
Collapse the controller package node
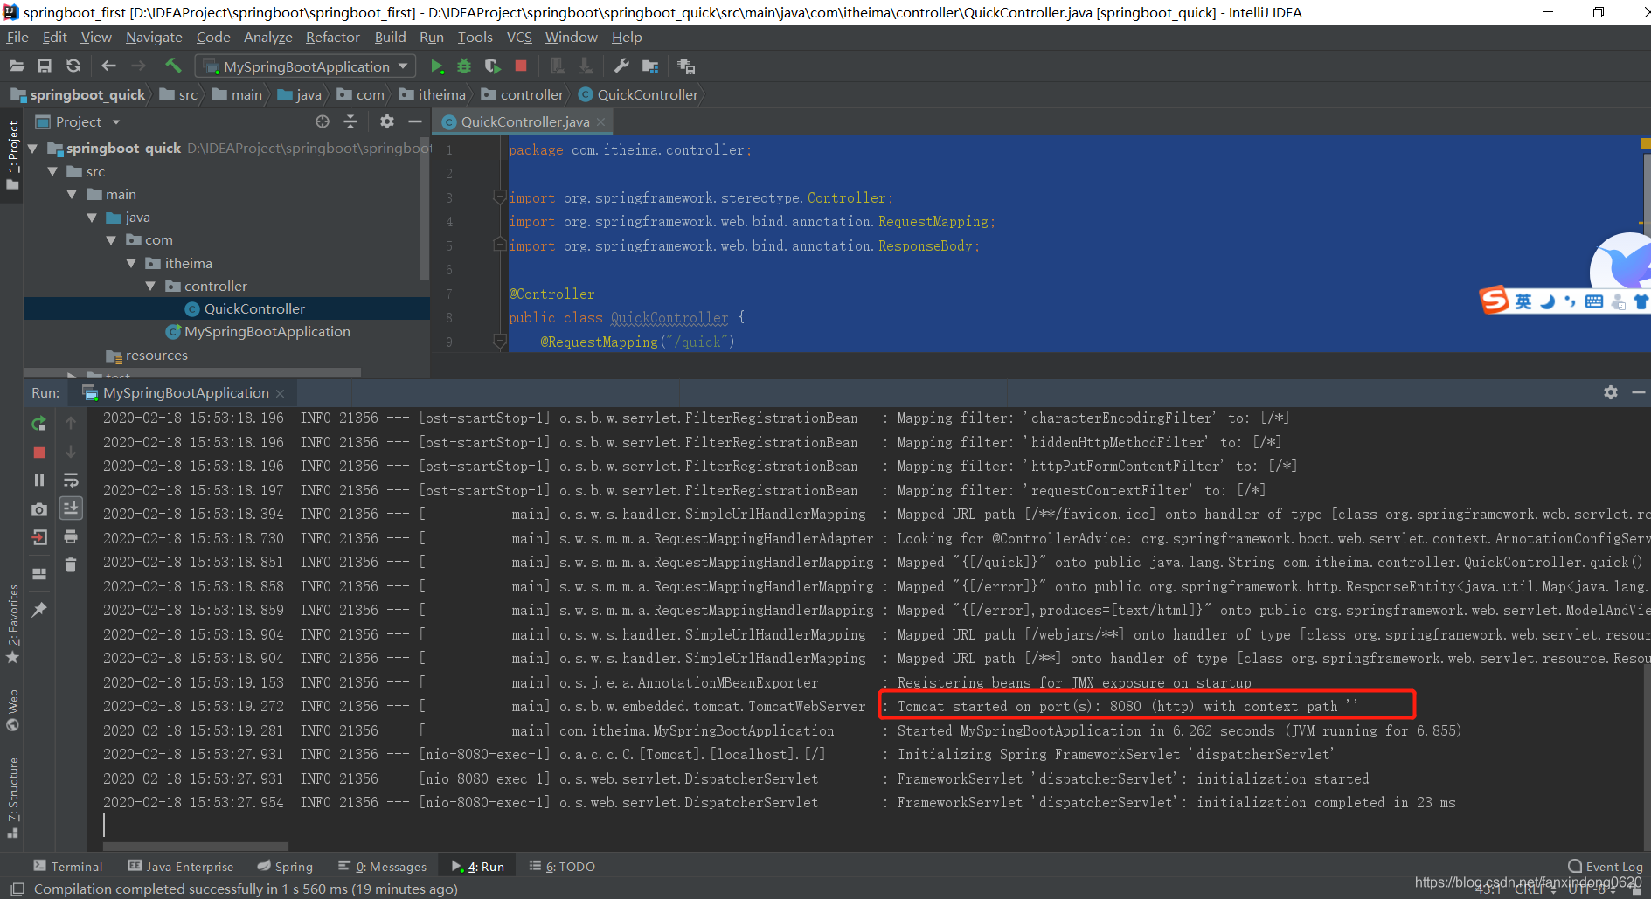(150, 286)
